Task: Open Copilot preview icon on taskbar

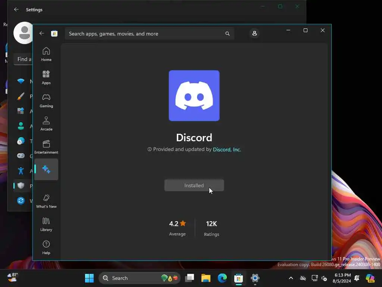Action: (370, 278)
